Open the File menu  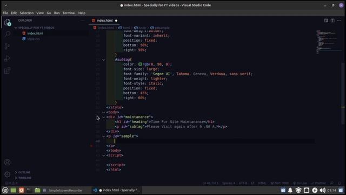click(x=5, y=13)
